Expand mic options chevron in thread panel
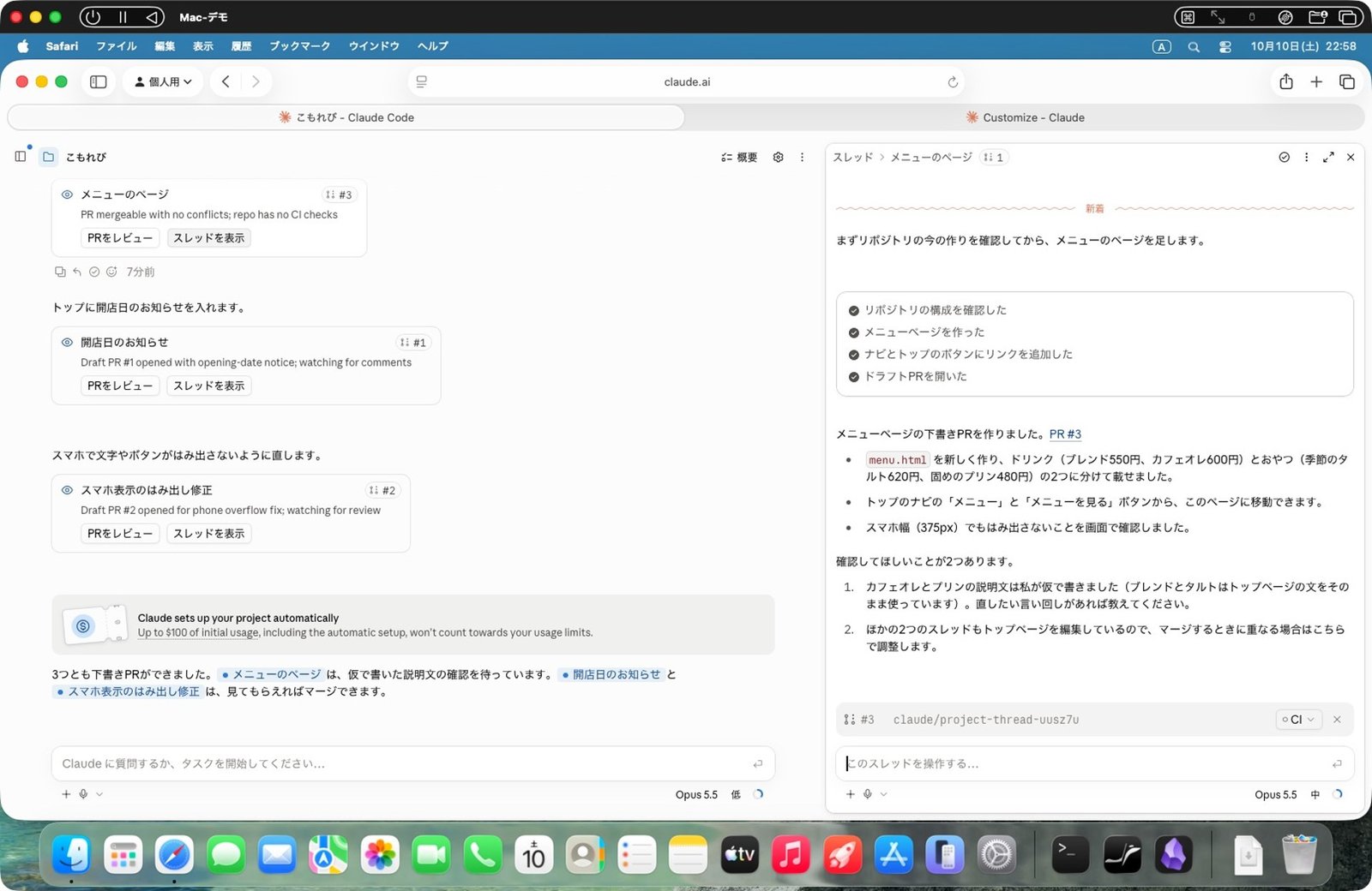1372x891 pixels. (884, 794)
